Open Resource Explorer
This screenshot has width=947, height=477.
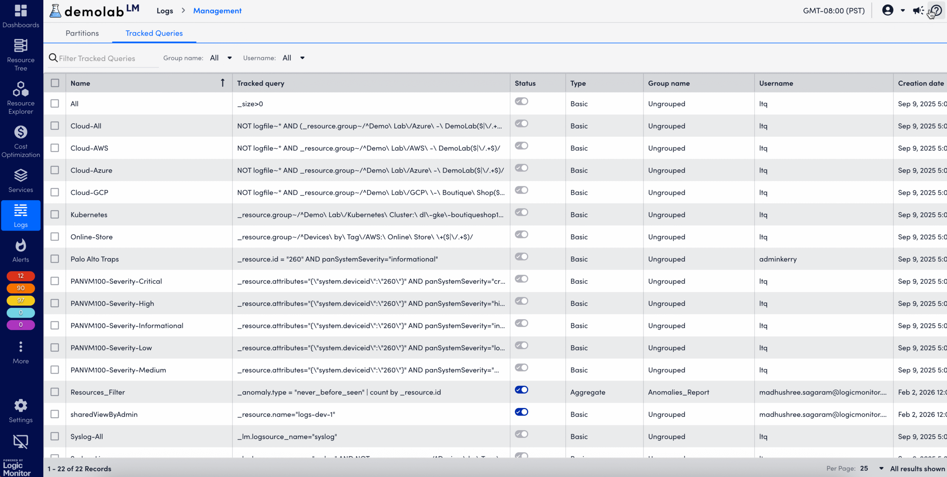pos(20,96)
